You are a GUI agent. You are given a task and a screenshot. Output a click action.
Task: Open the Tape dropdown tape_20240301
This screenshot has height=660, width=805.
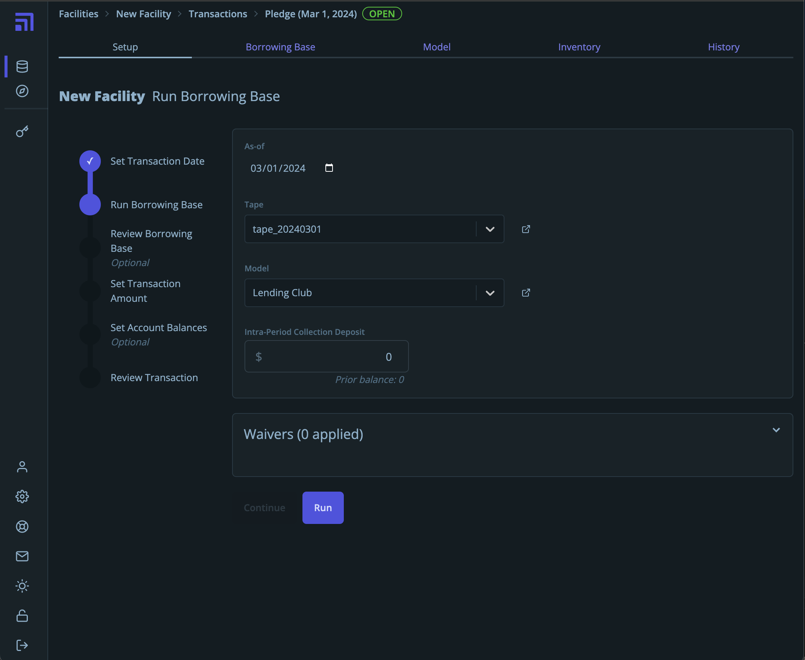click(x=374, y=229)
